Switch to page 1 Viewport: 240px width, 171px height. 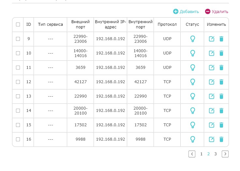pyautogui.click(x=202, y=154)
